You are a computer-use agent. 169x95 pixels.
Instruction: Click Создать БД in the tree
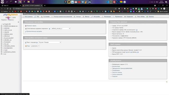pos(7,24)
